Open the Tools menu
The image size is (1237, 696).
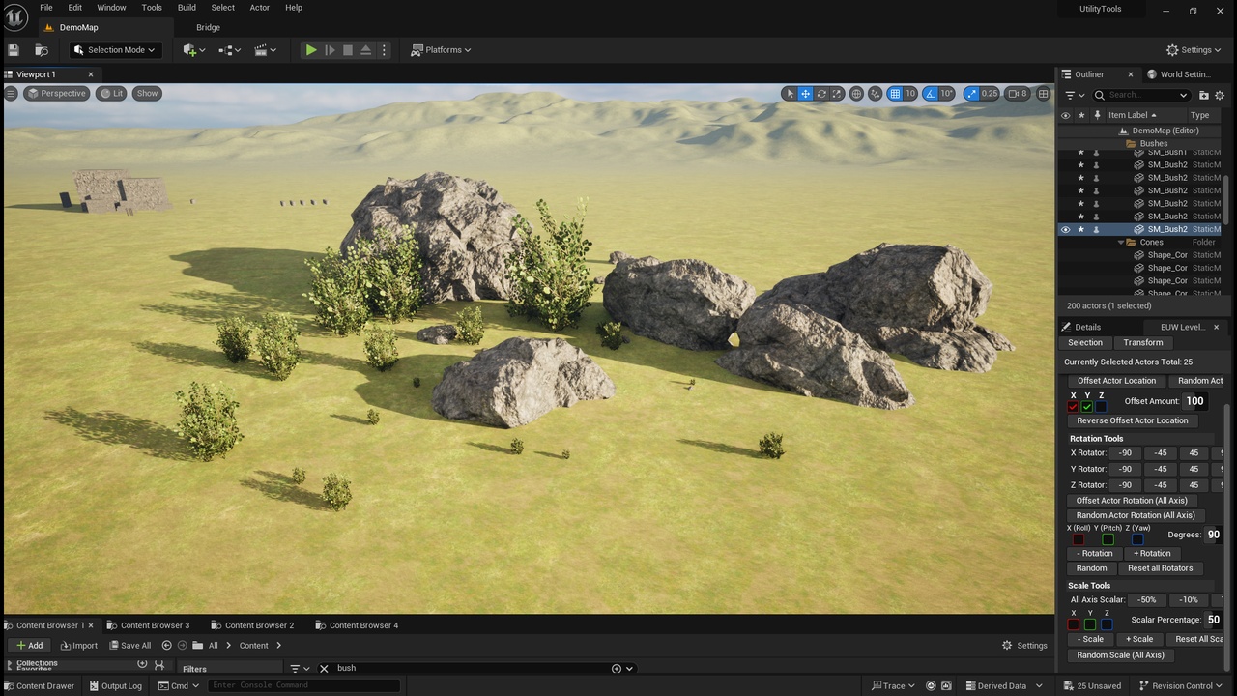point(152,8)
